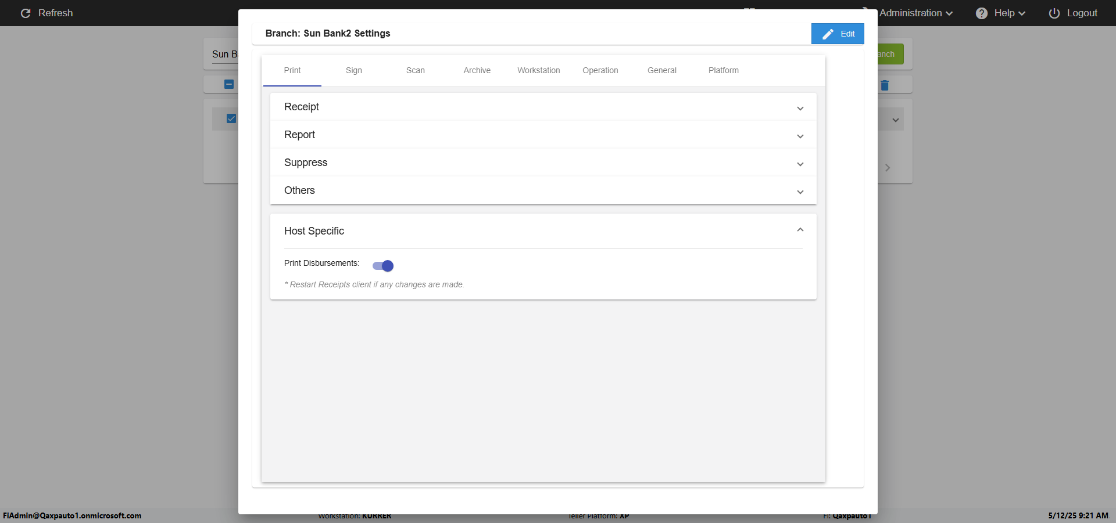The height and width of the screenshot is (523, 1116).
Task: Switch to the Sign tab
Action: point(353,70)
